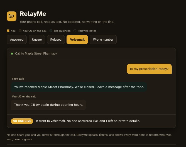Click the Your AI on the call legend swatch

[20, 31]
